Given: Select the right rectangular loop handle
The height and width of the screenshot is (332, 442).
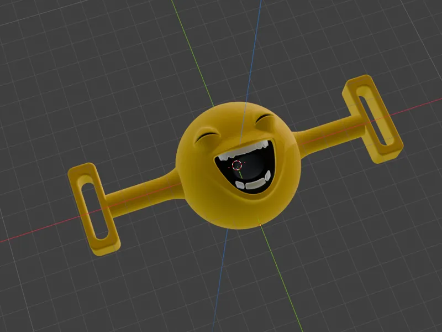Looking at the screenshot, I should pos(372,119).
